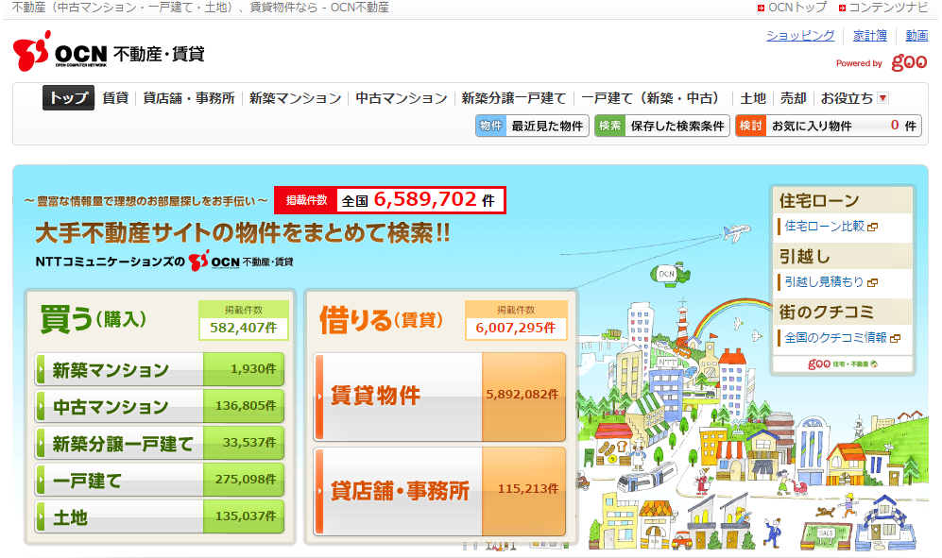Click external-link icon next to 引越し見積もり

tap(872, 282)
